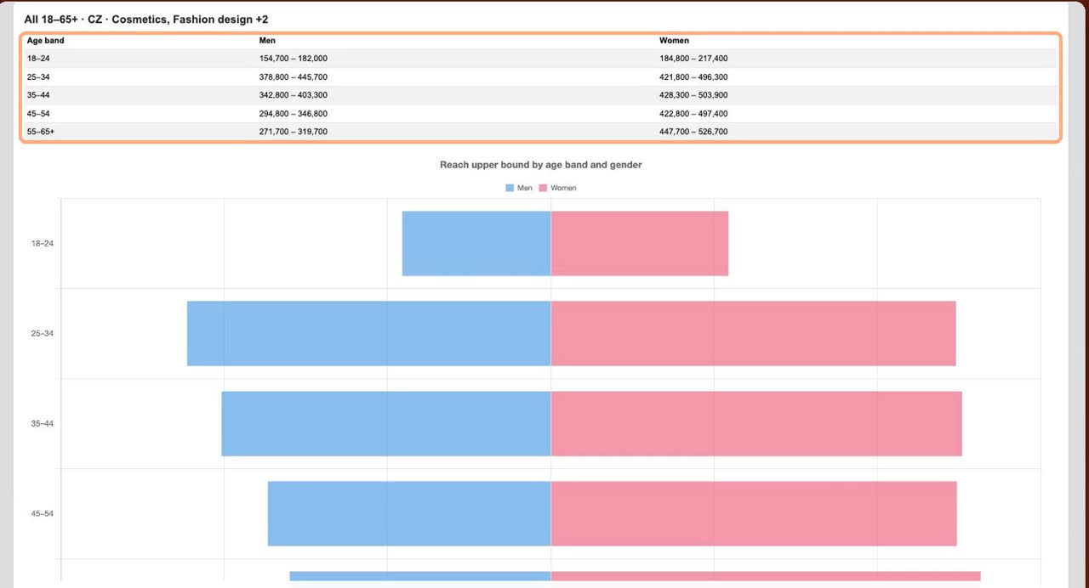Toggle the Men series in the legend
The width and height of the screenshot is (1089, 588).
(519, 188)
